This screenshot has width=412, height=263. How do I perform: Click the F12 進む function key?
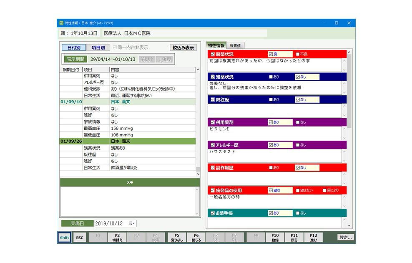[x=314, y=238]
